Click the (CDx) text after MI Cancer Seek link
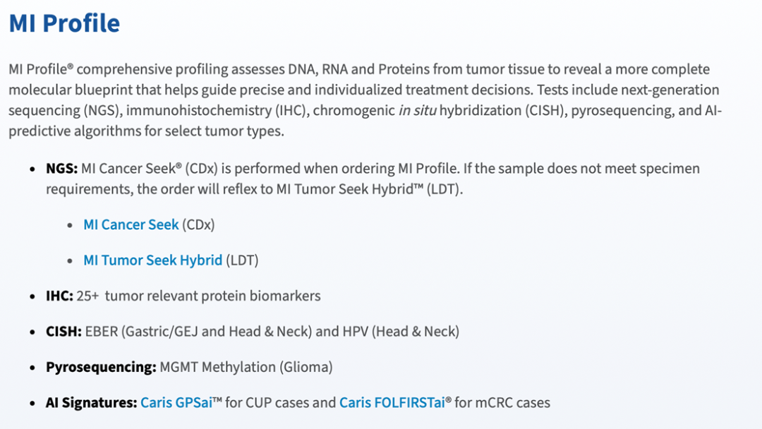This screenshot has width=762, height=429. (198, 224)
